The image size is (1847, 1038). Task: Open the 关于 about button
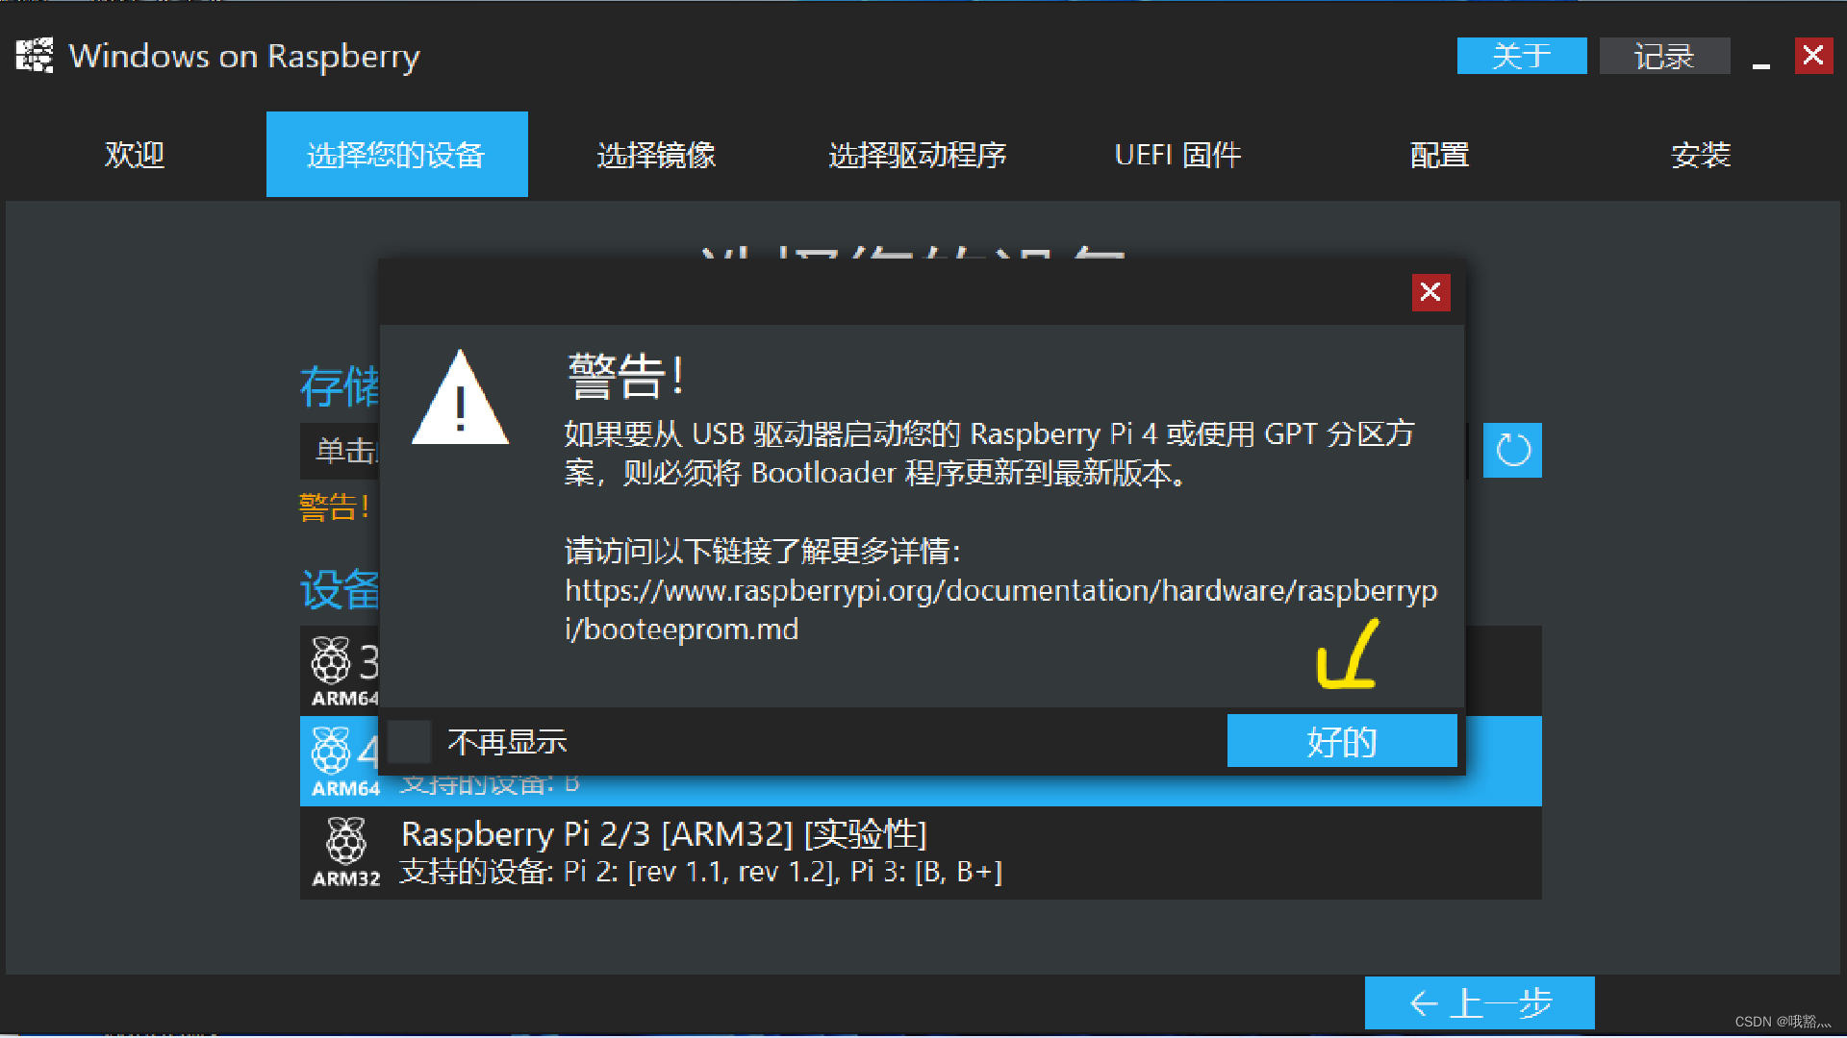1521,56
